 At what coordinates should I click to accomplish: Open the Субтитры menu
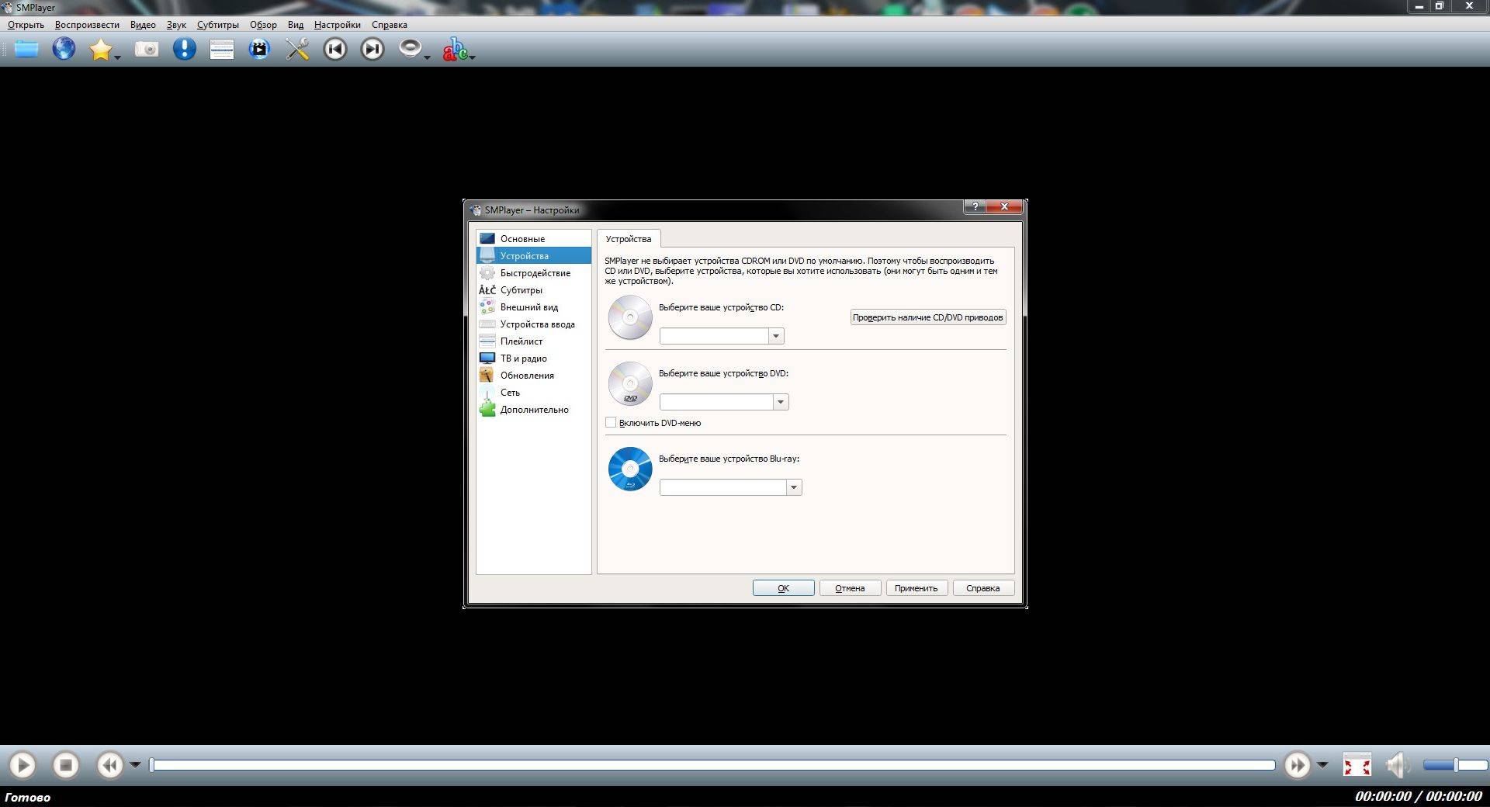click(x=218, y=25)
